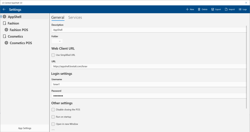
Task: Open Logs from the toolbar
Action: pyautogui.click(x=242, y=9)
